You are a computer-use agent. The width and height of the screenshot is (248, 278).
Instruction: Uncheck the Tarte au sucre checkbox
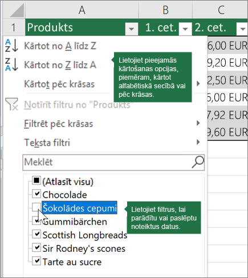36,261
